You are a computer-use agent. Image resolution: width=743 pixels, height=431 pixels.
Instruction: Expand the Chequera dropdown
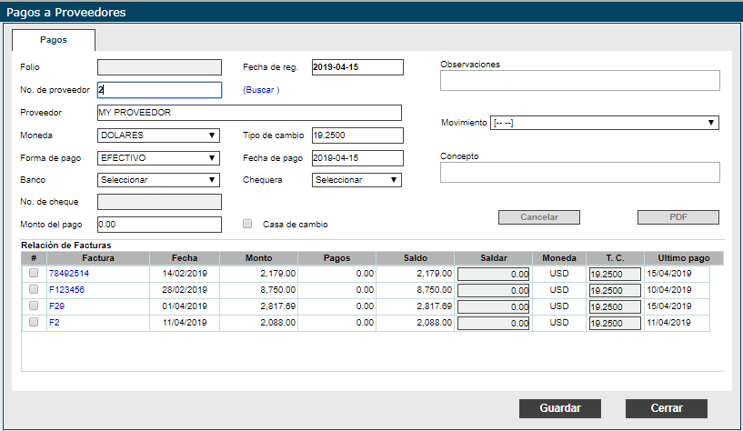(356, 180)
